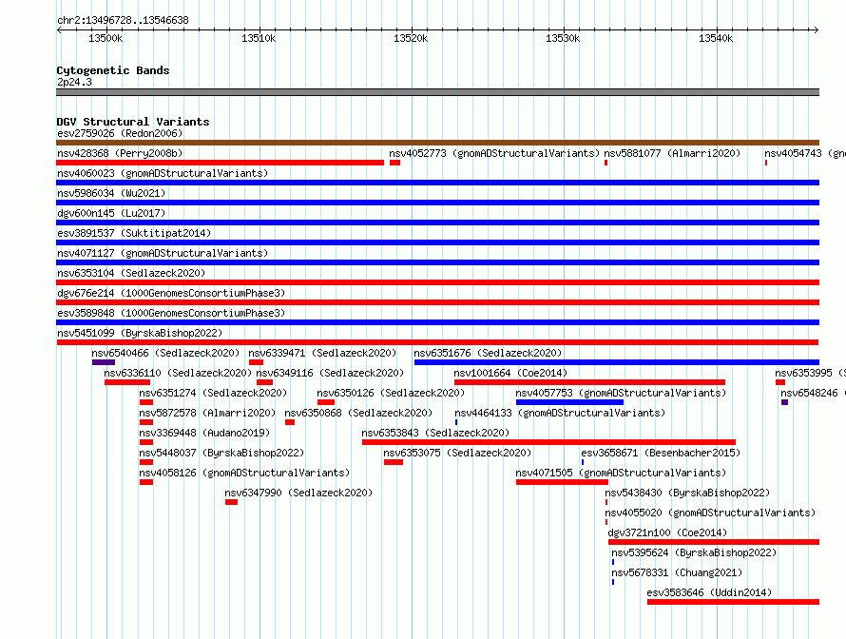Open nsv5872578 (Almarri2020) label
The height and width of the screenshot is (639, 846).
coord(207,413)
